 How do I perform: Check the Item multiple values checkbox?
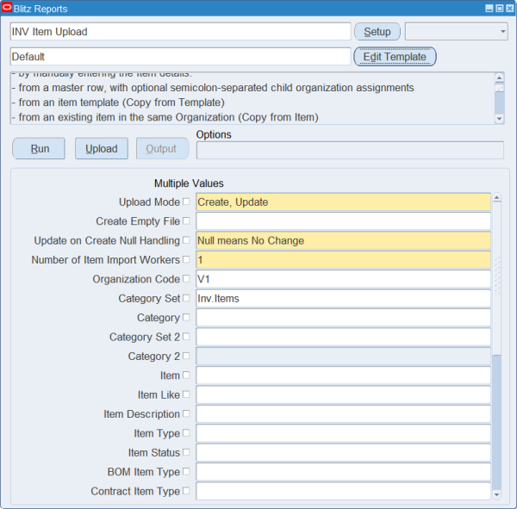click(x=186, y=375)
